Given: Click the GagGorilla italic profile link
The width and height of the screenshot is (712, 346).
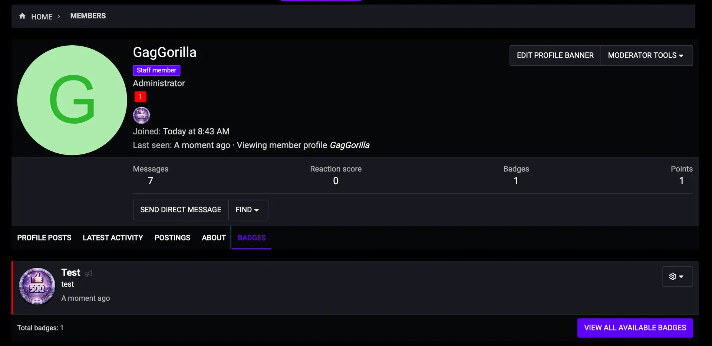Looking at the screenshot, I should [x=349, y=145].
